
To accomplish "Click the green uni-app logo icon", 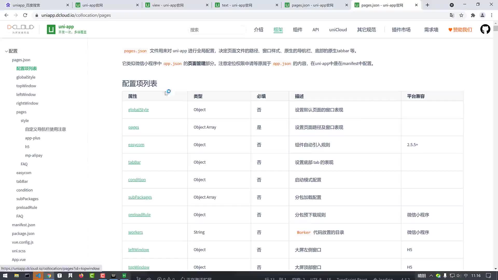I will (x=51, y=29).
